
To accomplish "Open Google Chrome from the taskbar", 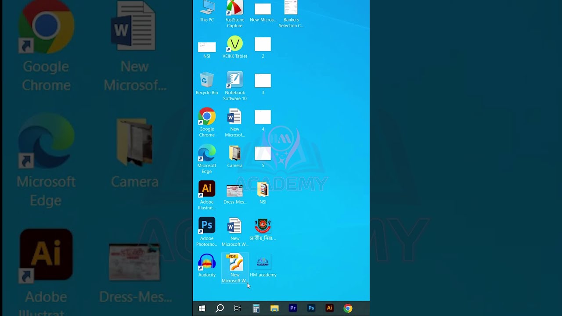I will [348, 308].
